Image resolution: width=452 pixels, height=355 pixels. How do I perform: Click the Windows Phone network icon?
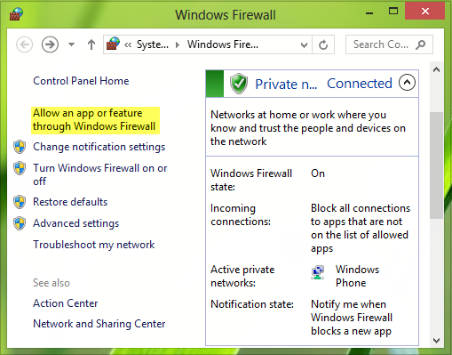click(x=318, y=272)
